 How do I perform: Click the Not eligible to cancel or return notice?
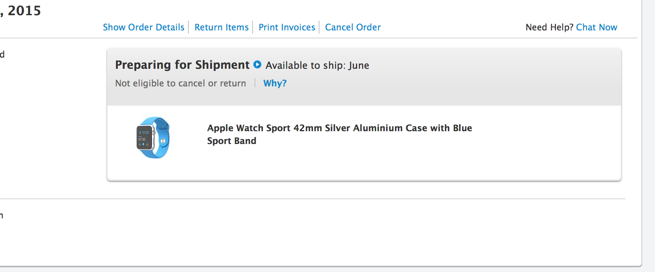coord(180,83)
